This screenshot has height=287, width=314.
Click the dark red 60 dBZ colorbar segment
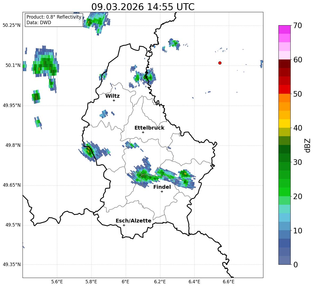coord(285,64)
